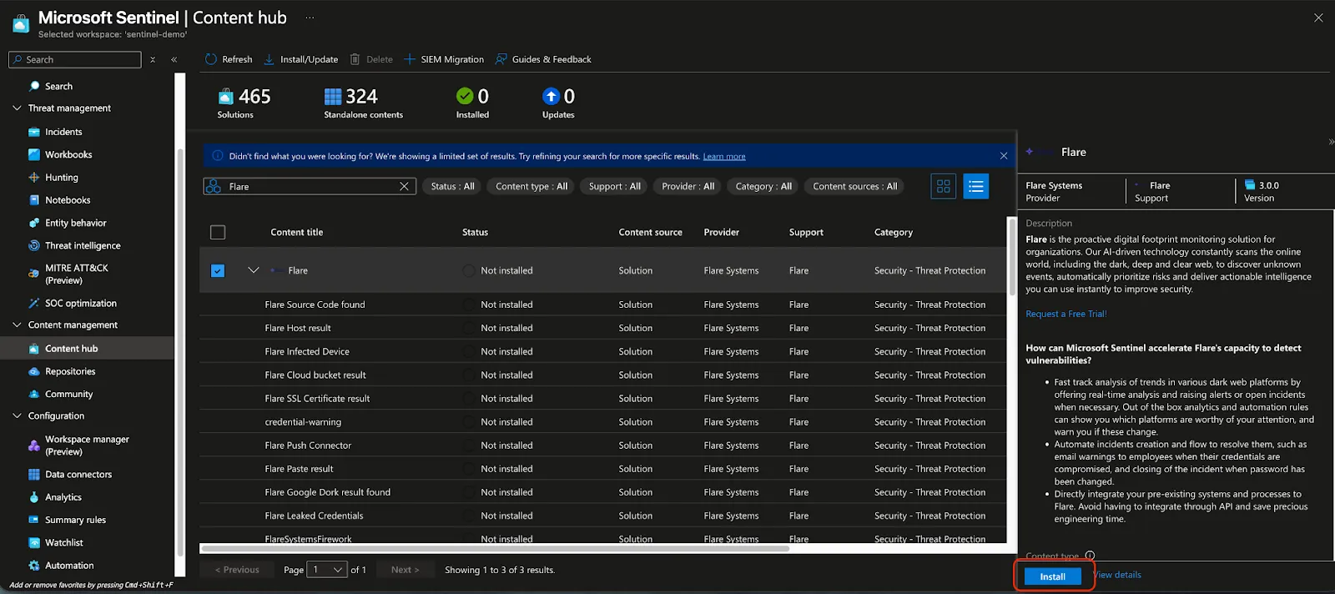This screenshot has width=1335, height=594.
Task: Uncheck the Flare solution row checkbox
Action: click(218, 270)
